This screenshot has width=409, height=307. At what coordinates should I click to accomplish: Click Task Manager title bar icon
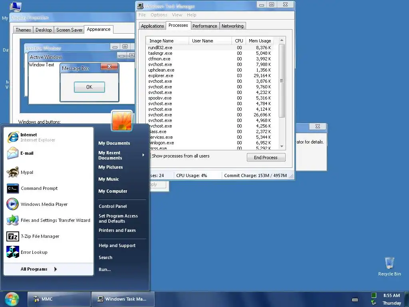tap(140, 6)
